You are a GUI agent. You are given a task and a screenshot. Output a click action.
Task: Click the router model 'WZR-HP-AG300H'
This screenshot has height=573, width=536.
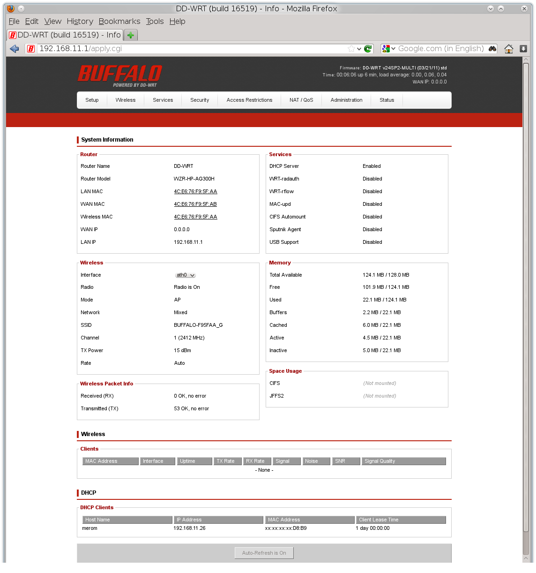coord(194,179)
